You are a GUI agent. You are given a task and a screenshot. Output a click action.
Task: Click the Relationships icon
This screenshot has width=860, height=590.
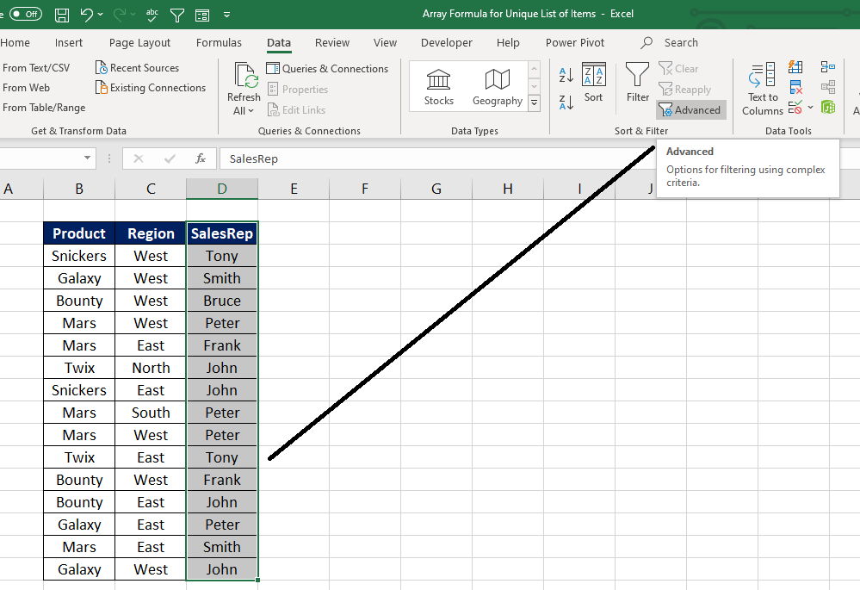pos(828,87)
